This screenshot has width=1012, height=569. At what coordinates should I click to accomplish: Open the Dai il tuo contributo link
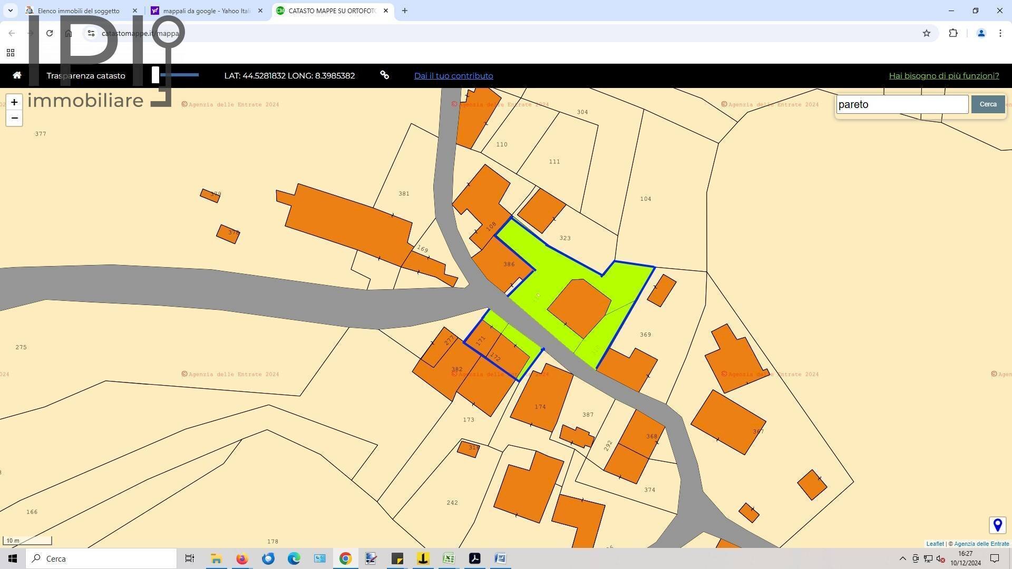[453, 75]
